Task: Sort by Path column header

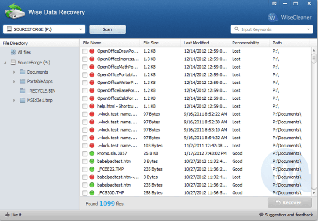Action: click(x=290, y=43)
